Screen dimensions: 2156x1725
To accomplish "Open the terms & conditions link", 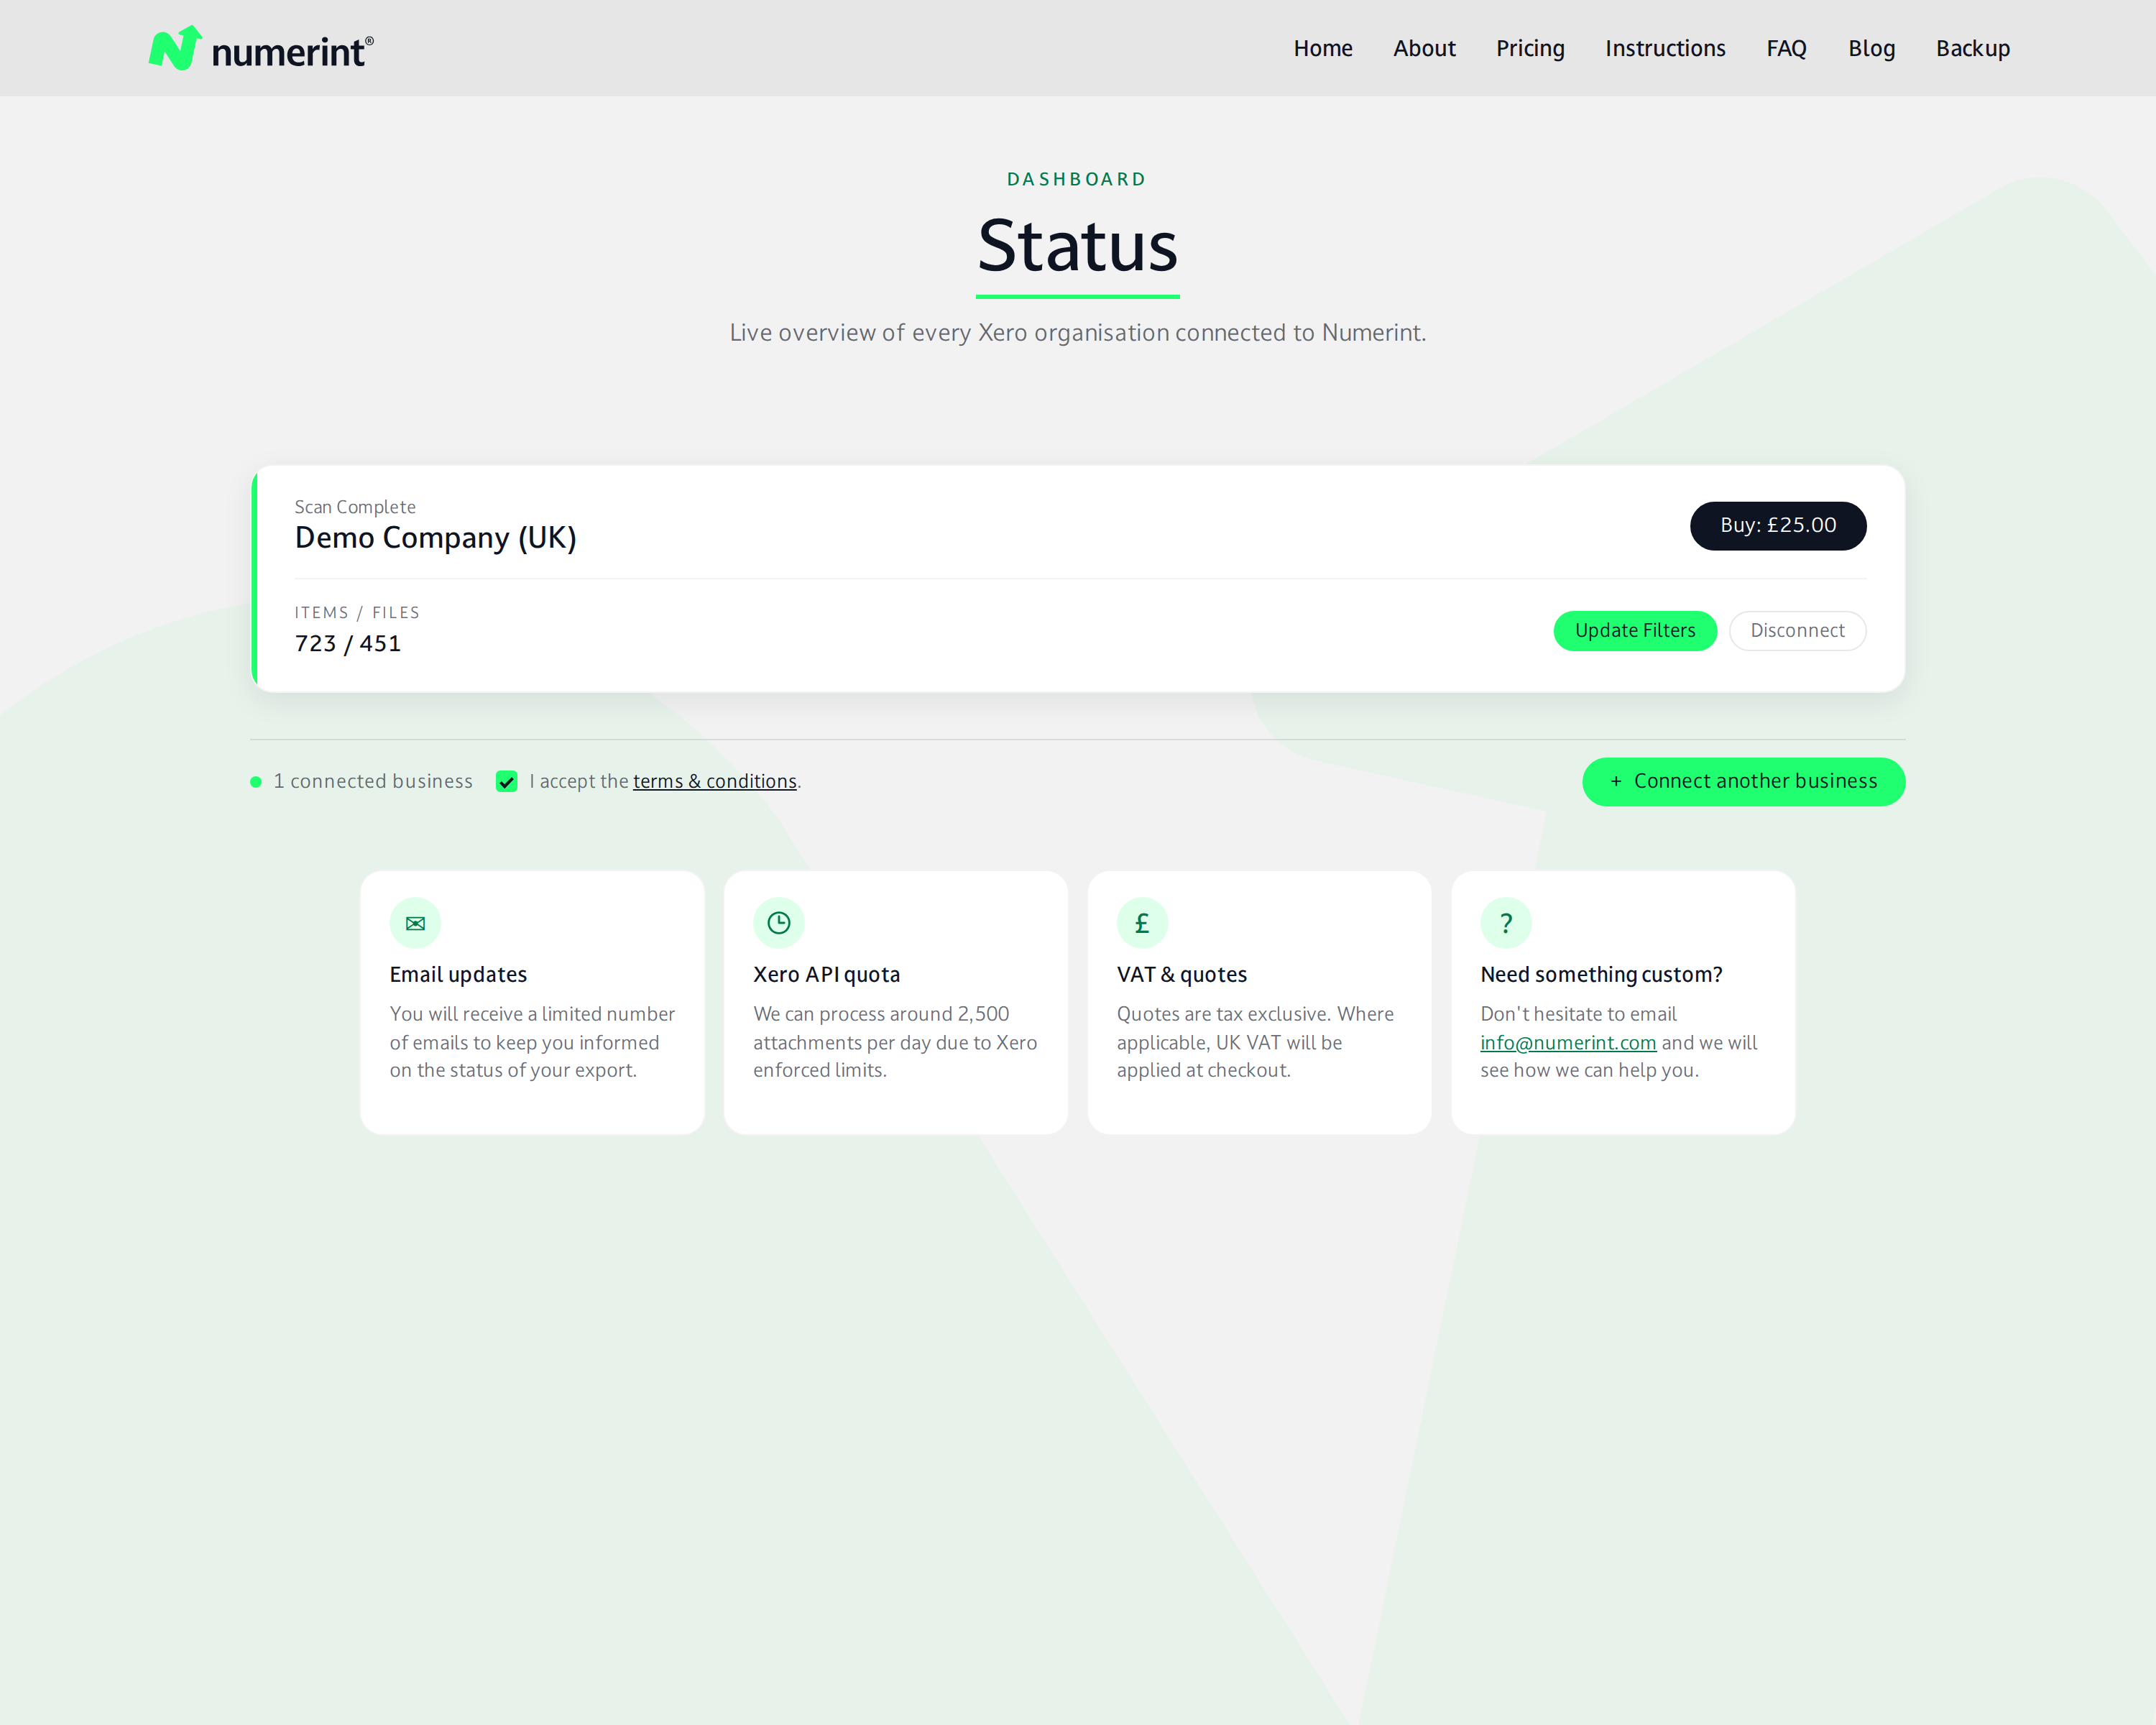I will click(714, 781).
